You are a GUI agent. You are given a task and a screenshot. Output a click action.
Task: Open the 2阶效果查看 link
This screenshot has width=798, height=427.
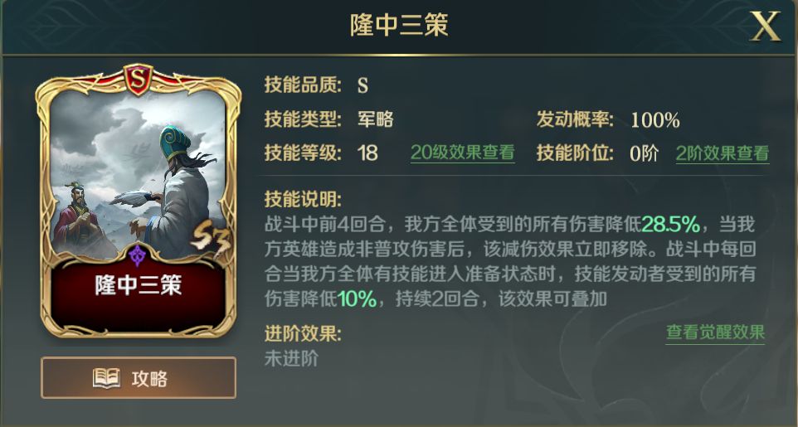click(x=723, y=153)
